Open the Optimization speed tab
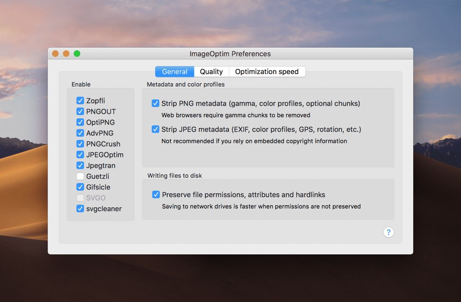The height and width of the screenshot is (302, 461). pyautogui.click(x=267, y=72)
